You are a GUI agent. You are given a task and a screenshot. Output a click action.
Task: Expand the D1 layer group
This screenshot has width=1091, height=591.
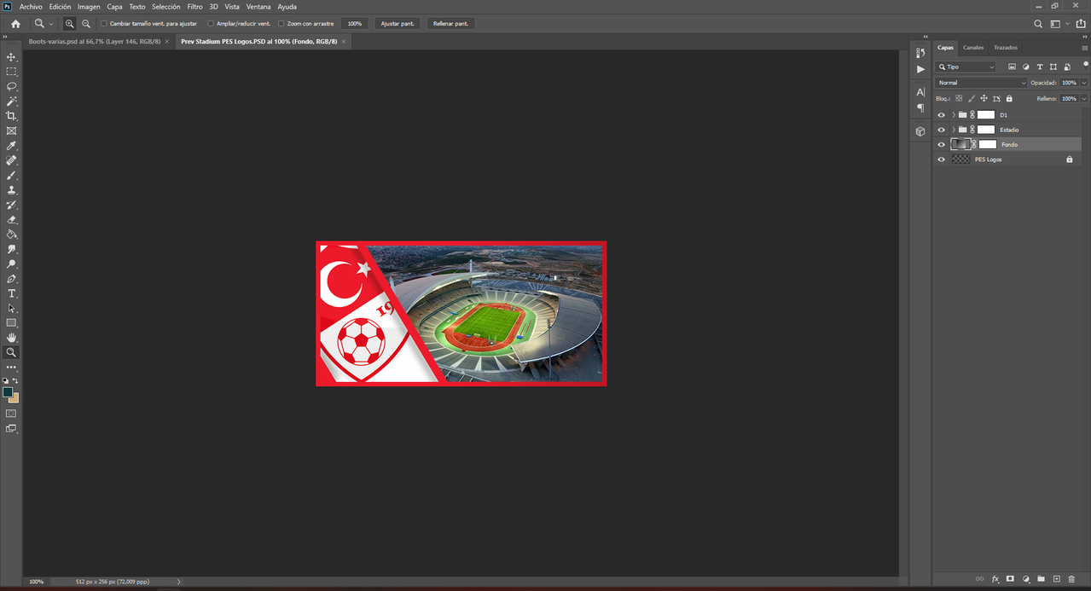click(954, 114)
